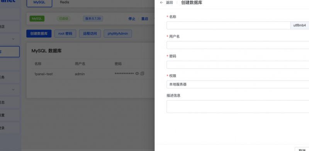
Task: Focus the 用户名 input field
Action: pos(238,45)
